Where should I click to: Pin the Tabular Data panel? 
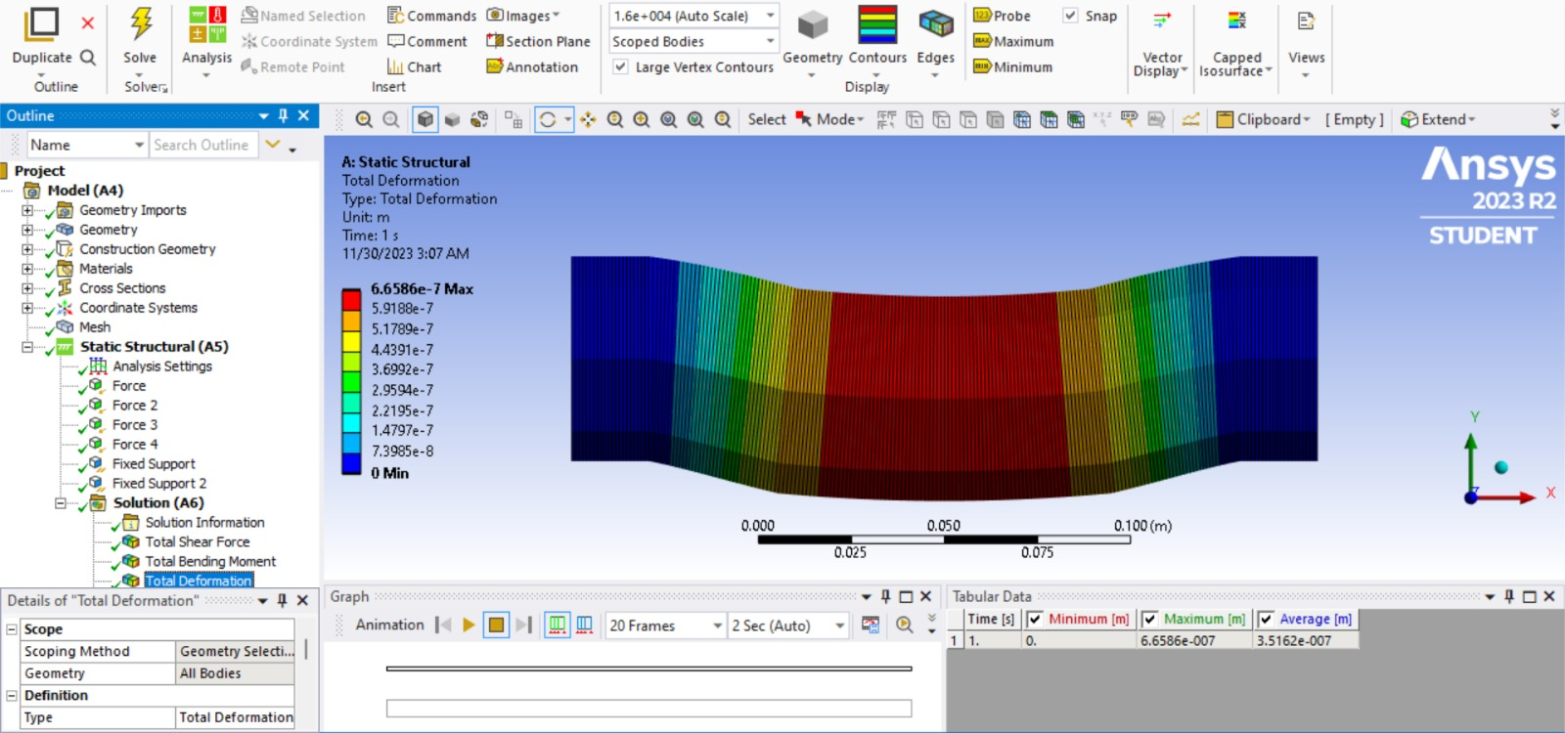tap(1509, 596)
